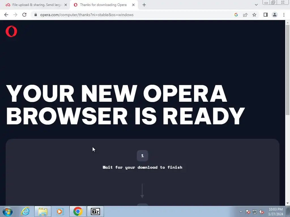Click the vertical scrollbar thumb

click(x=287, y=70)
